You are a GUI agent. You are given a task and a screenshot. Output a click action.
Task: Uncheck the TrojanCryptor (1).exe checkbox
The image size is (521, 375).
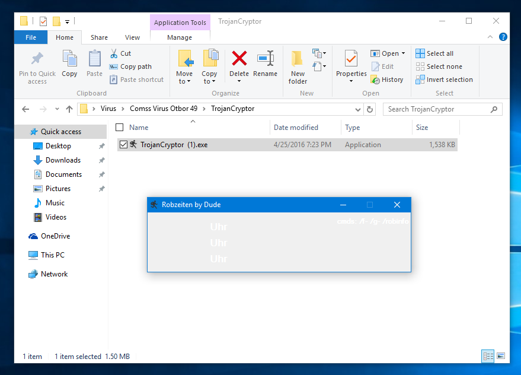point(123,144)
